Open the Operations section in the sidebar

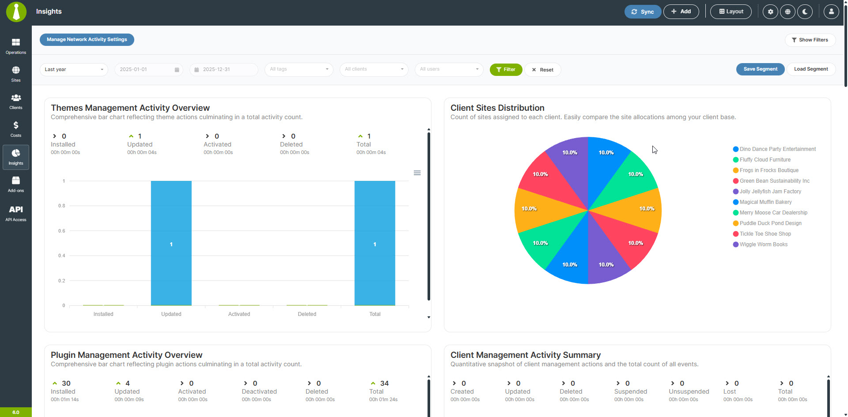[15, 45]
